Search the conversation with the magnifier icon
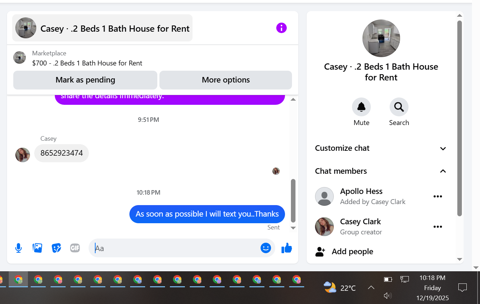Viewport: 480px width, 304px height. (x=399, y=107)
